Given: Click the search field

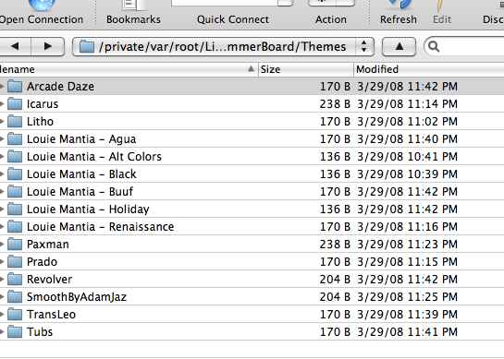Looking at the screenshot, I should pyautogui.click(x=464, y=47).
